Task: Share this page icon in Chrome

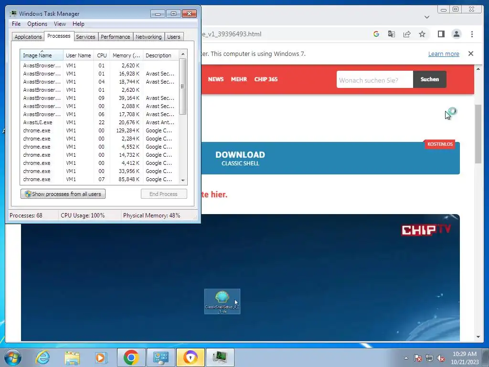Action: (x=407, y=34)
